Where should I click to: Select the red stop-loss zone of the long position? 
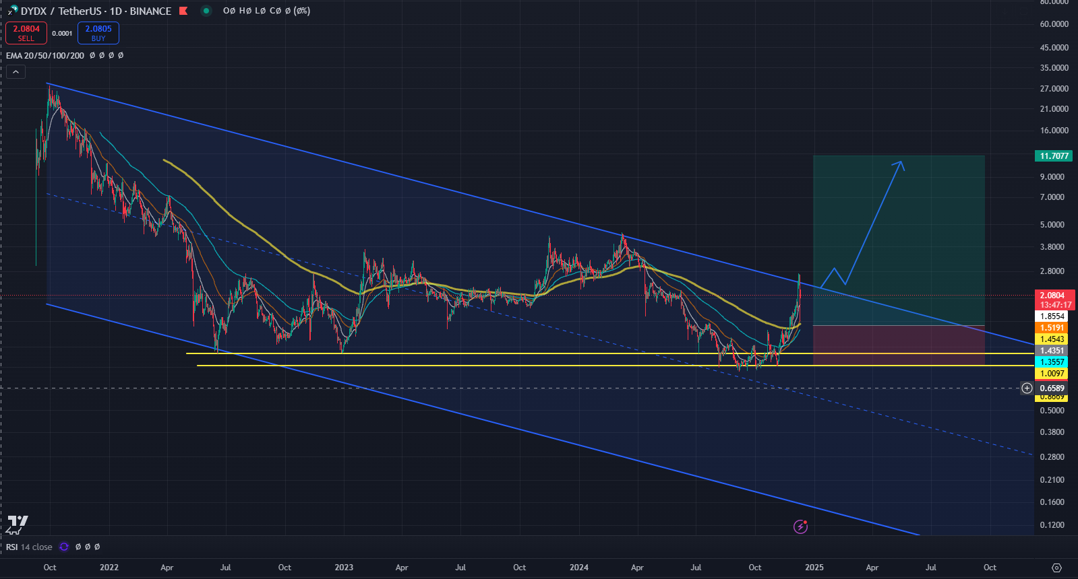(x=899, y=345)
